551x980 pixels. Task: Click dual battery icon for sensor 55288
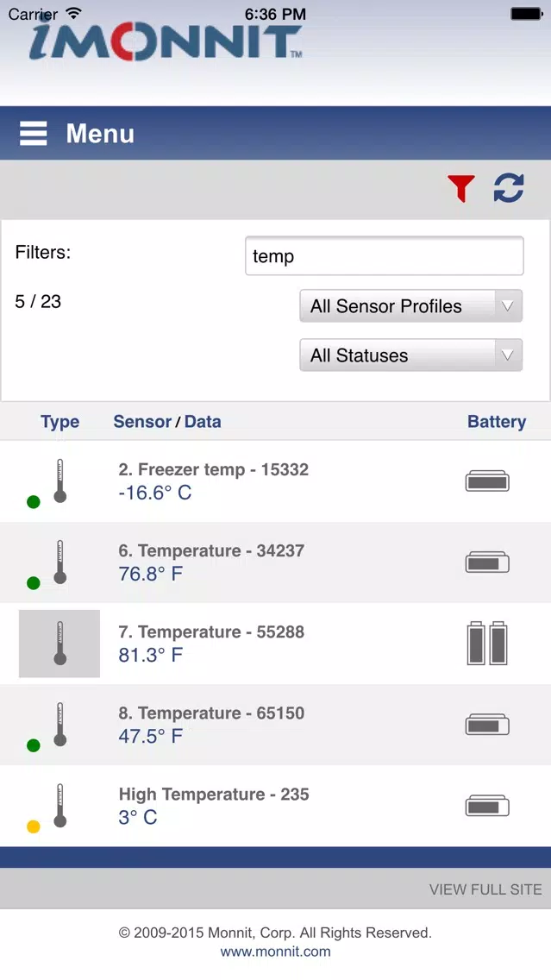487,643
